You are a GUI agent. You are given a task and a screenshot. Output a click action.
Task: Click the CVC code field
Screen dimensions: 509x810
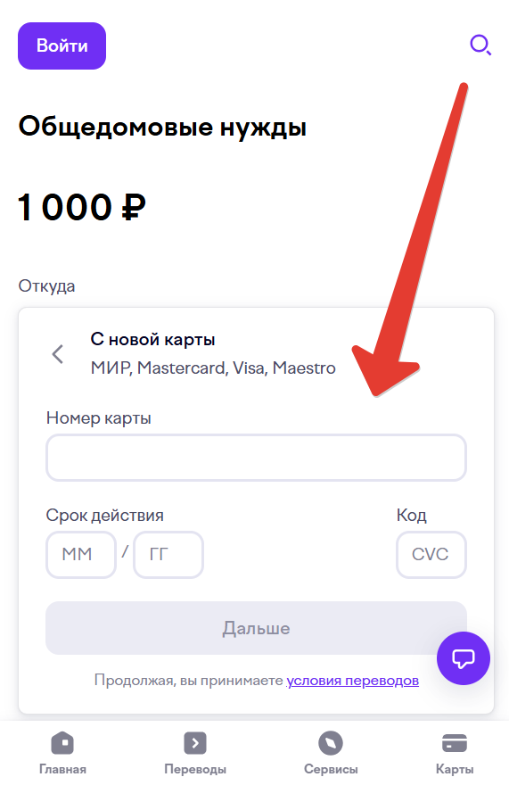point(431,554)
